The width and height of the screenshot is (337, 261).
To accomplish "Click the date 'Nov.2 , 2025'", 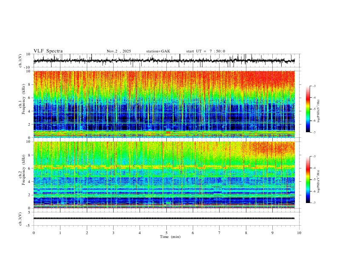I will pos(119,51).
